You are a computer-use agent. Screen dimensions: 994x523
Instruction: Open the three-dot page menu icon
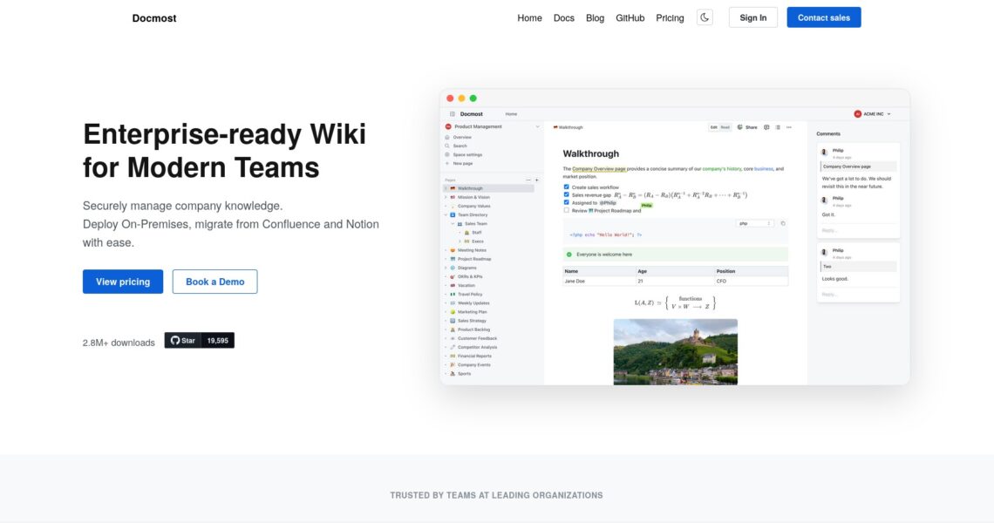pos(789,127)
